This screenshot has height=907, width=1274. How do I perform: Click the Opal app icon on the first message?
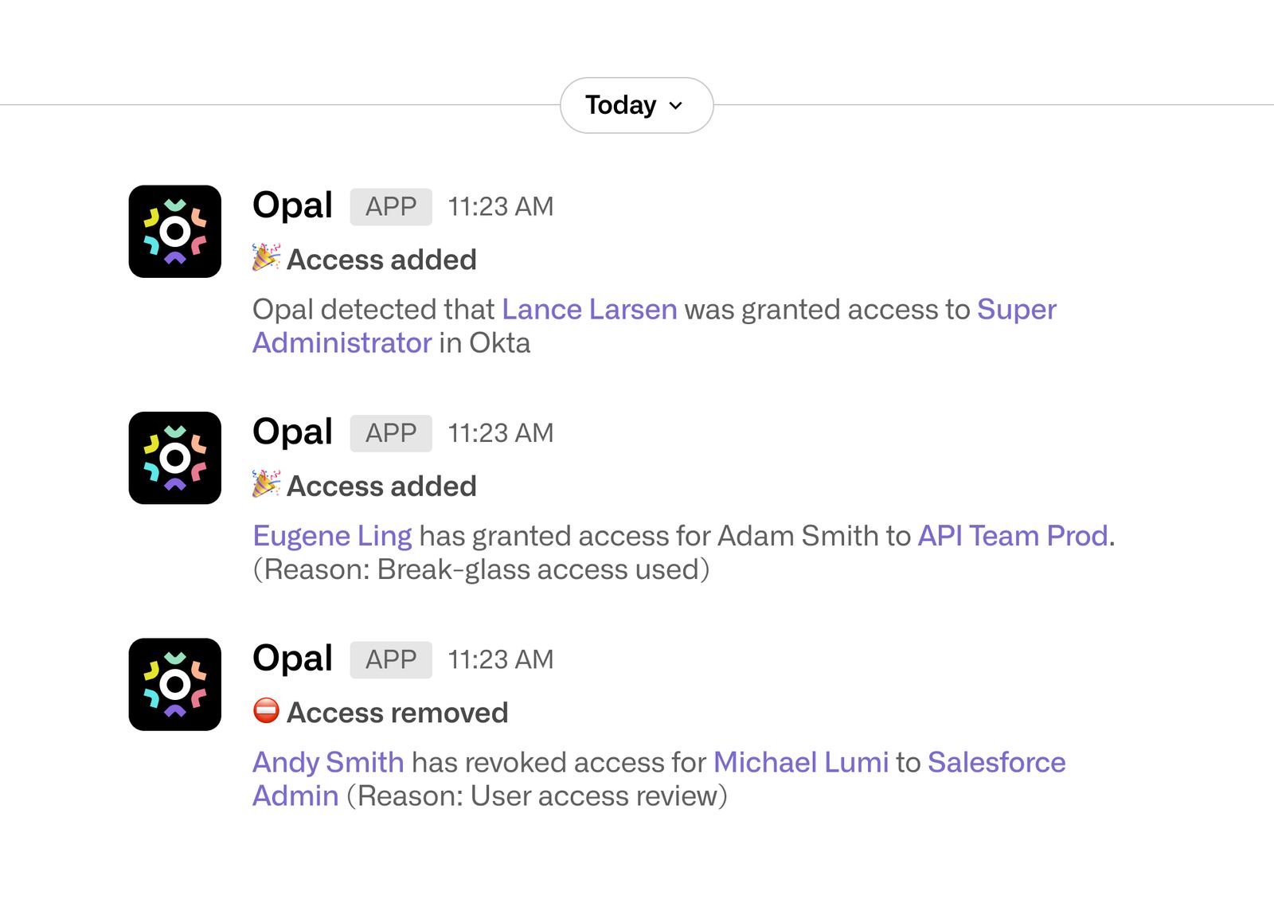click(x=174, y=232)
